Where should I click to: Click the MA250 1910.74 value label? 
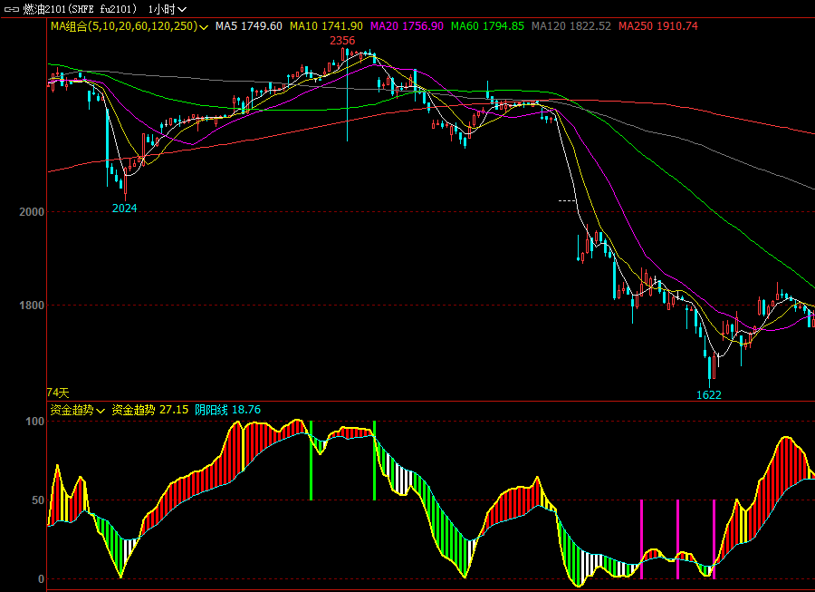[x=658, y=26]
